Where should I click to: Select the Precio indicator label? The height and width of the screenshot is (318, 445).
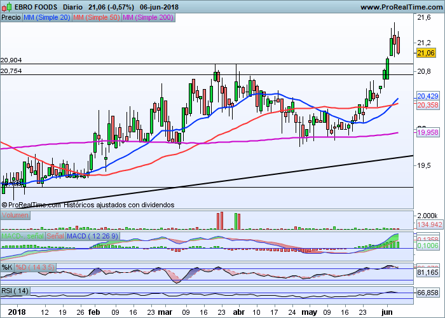11,17
